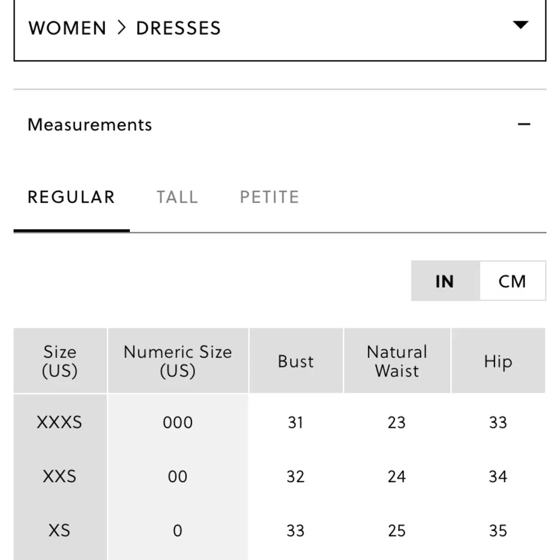Toggle the units switcher to centimeters
The image size is (560, 560).
512,281
